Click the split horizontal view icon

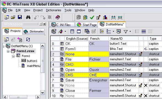coord(72,32)
